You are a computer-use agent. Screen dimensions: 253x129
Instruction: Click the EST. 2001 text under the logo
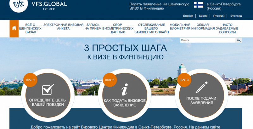coord(49,9)
